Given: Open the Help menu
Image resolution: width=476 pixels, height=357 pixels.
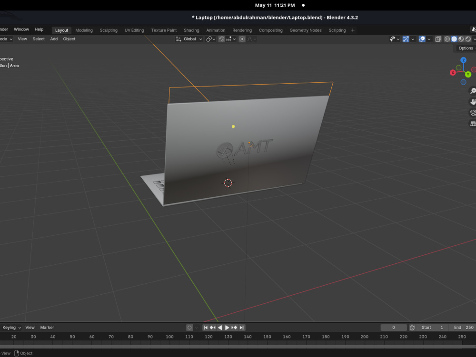Looking at the screenshot, I should 39,29.
